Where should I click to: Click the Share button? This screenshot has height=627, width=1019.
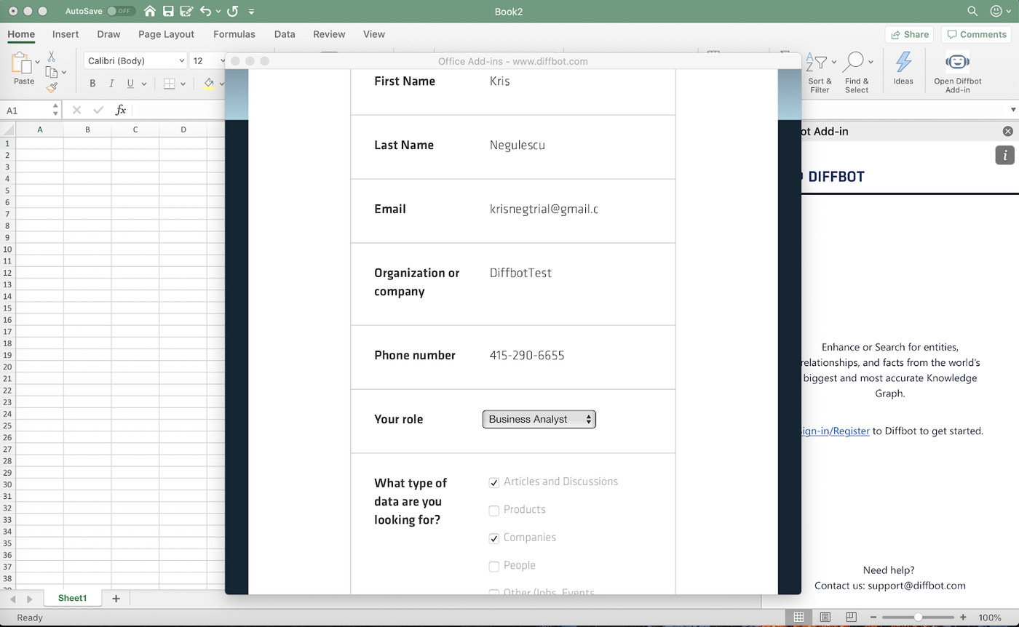coord(909,34)
